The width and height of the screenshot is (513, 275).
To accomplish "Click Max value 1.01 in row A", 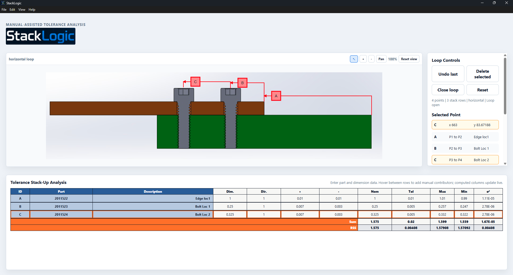I will click(442, 199).
